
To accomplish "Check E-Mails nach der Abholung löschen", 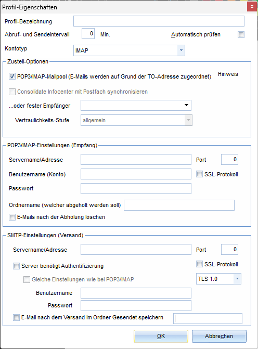I will [x=12, y=217].
